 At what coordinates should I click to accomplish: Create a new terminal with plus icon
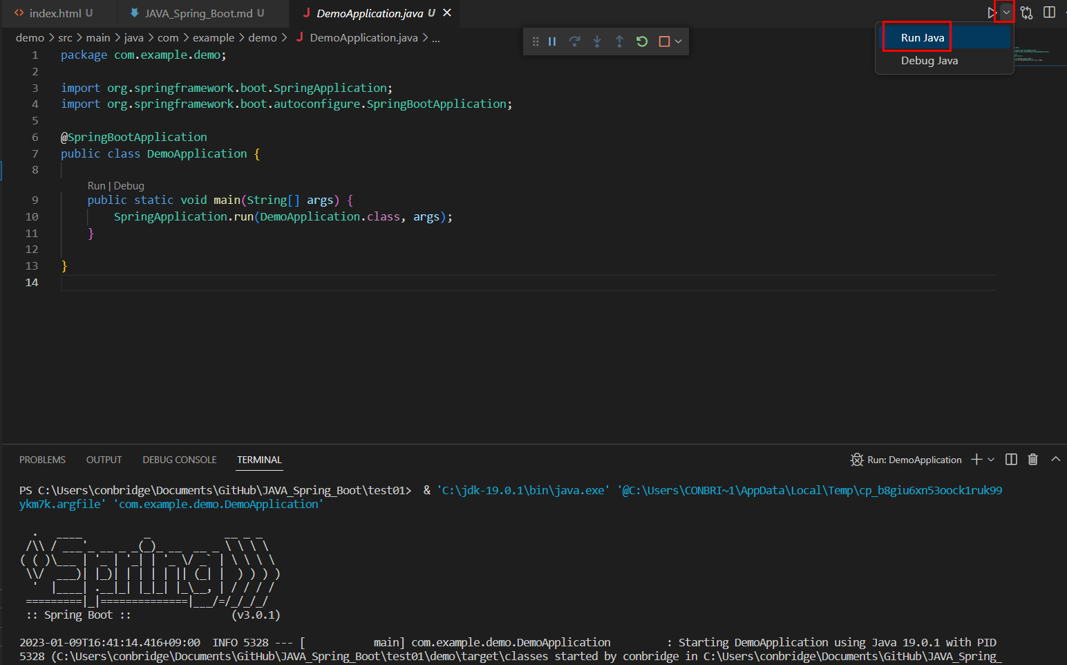click(976, 460)
